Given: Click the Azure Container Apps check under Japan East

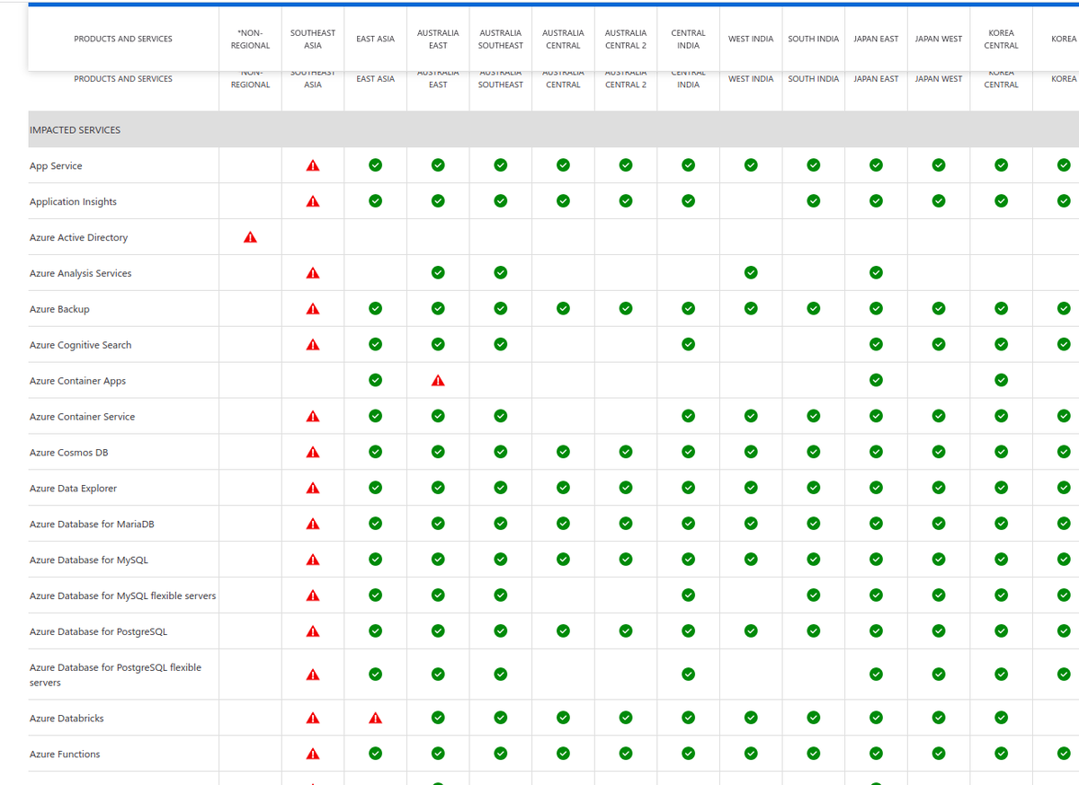Looking at the screenshot, I should click(876, 380).
